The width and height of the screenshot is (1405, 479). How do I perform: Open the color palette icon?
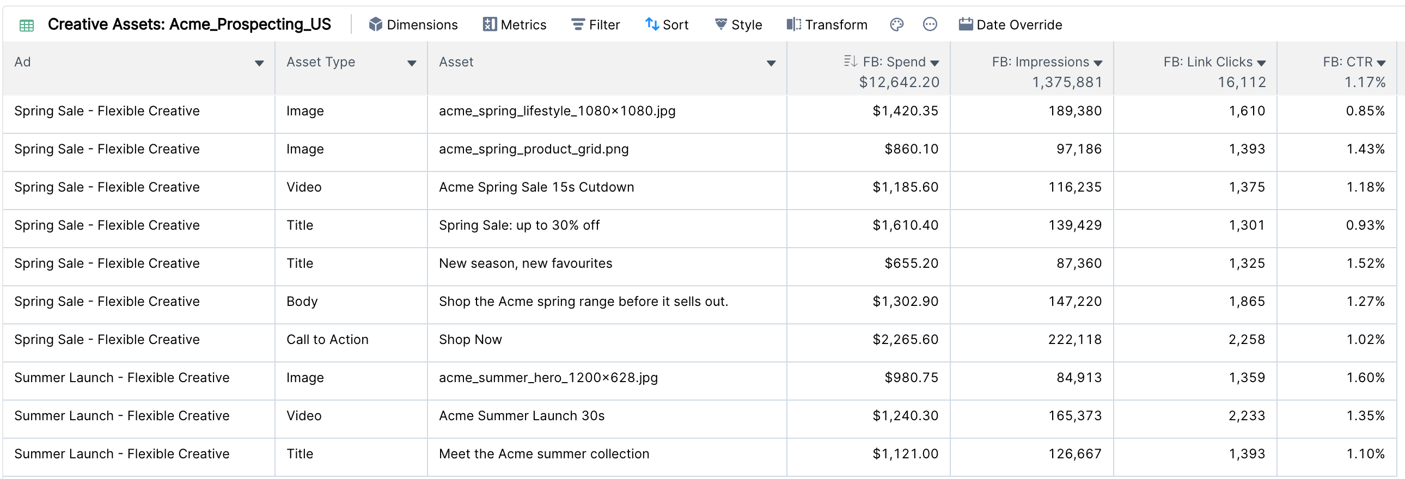point(897,24)
